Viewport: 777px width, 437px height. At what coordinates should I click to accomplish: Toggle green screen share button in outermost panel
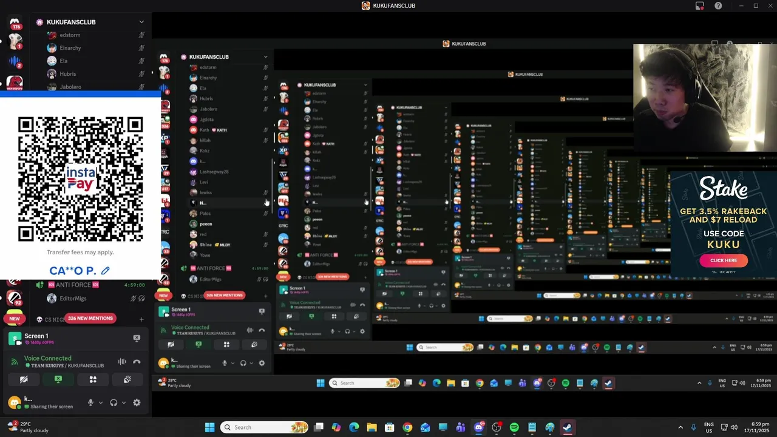tap(58, 379)
